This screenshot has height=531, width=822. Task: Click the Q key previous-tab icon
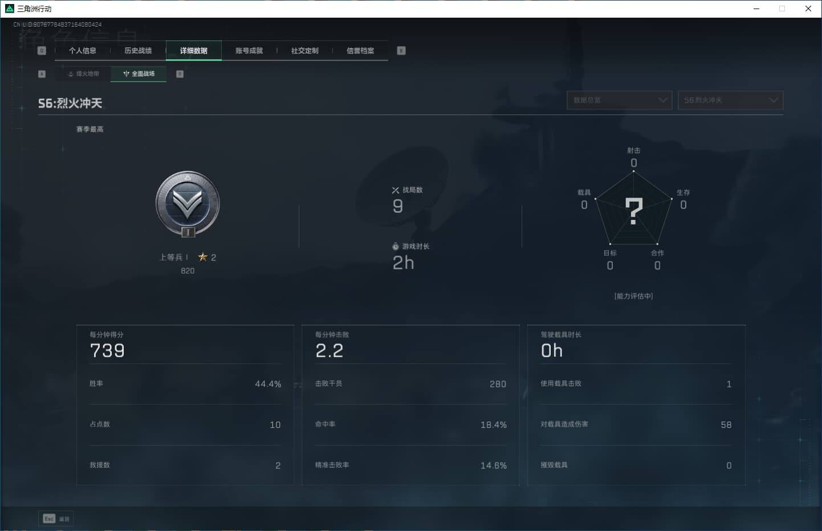pos(42,51)
